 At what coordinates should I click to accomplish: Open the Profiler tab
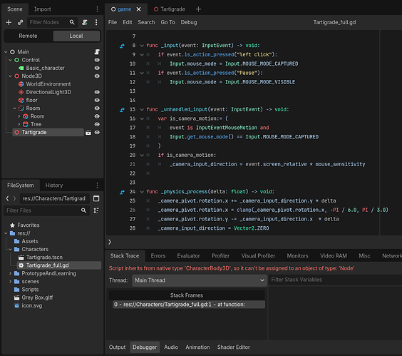(220, 256)
